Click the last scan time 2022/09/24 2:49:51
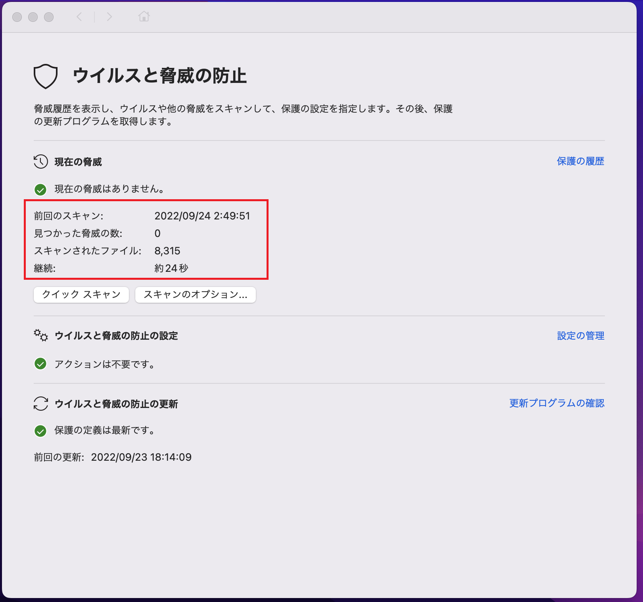 click(202, 216)
